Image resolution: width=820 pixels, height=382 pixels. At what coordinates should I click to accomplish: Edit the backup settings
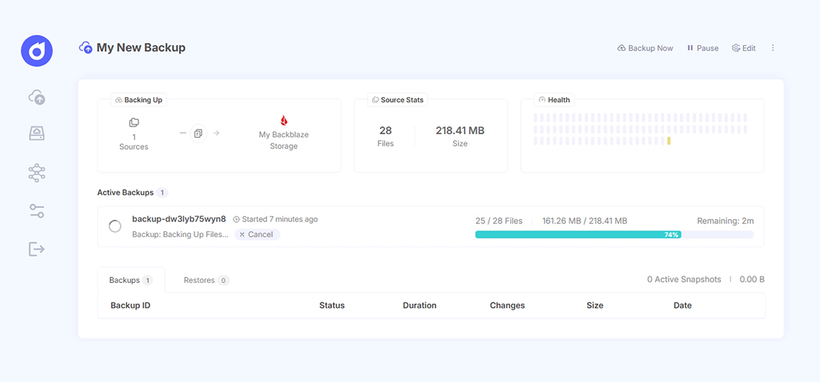pos(743,48)
